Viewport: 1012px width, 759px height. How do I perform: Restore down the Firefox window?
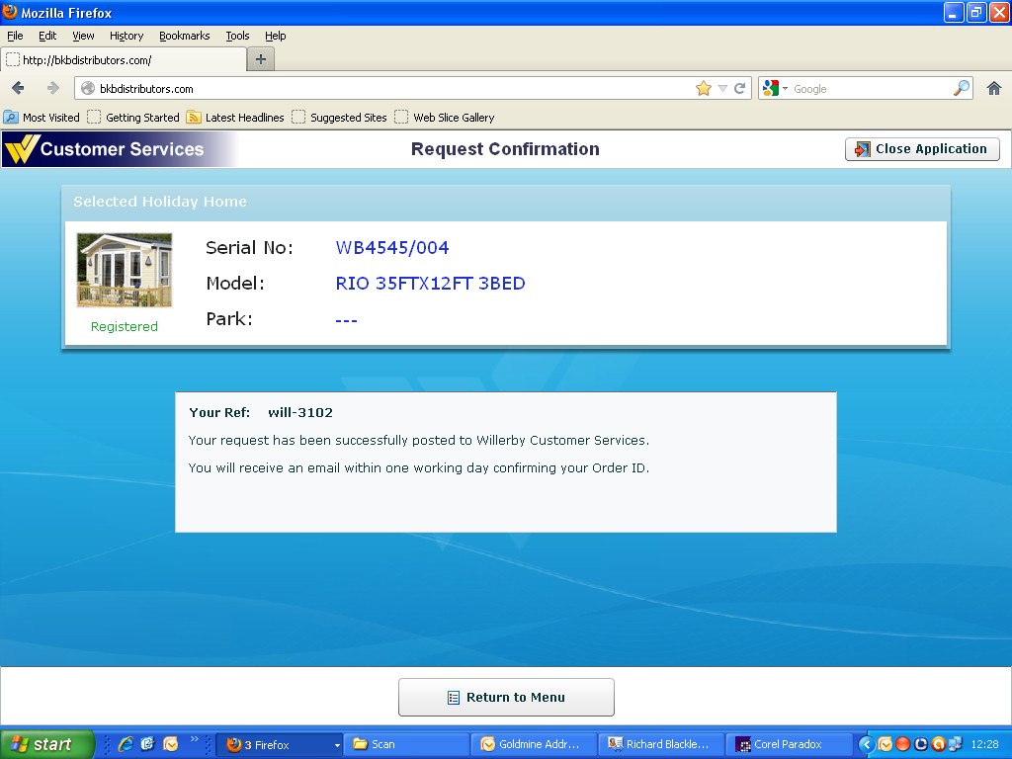tap(975, 12)
